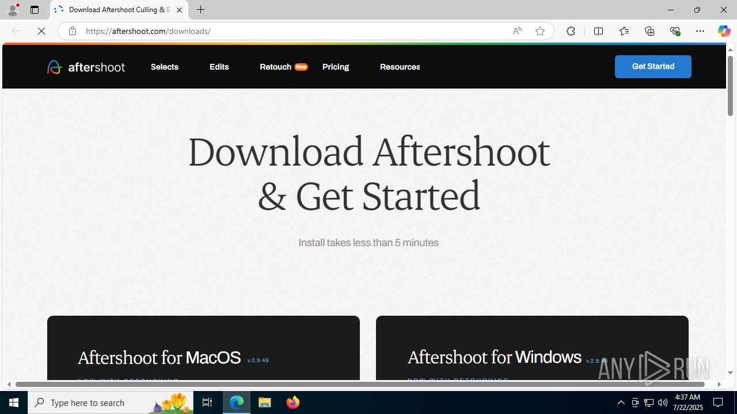Turn on Read aloud in the address bar
This screenshot has width=737, height=414.
[x=517, y=31]
